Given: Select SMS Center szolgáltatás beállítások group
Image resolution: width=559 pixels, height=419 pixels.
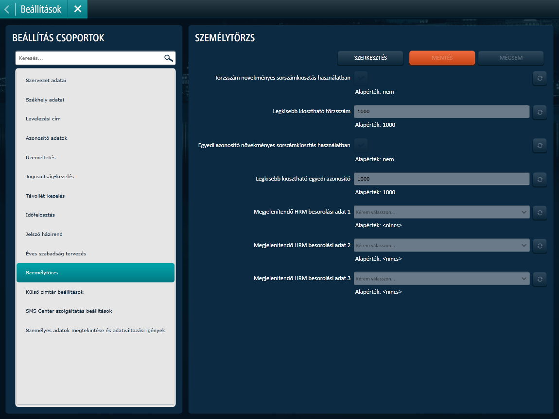Looking at the screenshot, I should (x=95, y=311).
